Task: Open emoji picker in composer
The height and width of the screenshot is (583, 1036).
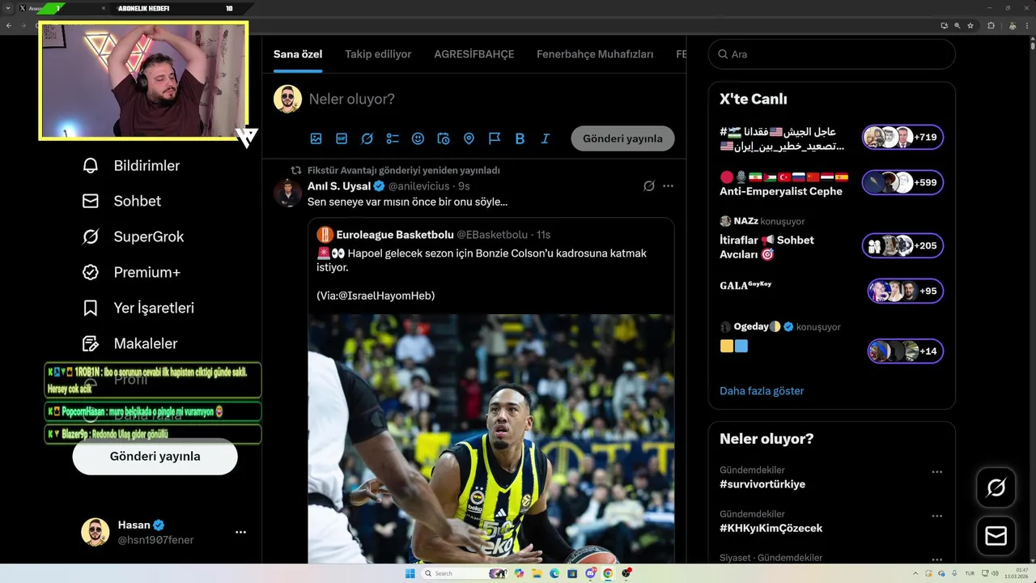Action: 418,138
